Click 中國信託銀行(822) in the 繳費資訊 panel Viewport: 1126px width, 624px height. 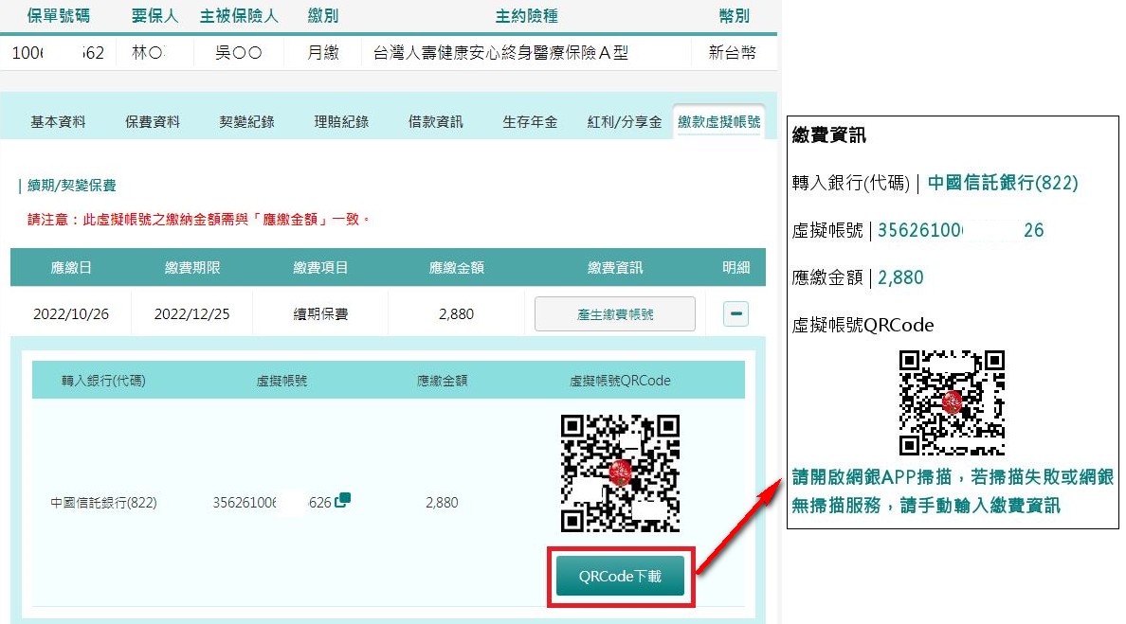coord(1003,183)
